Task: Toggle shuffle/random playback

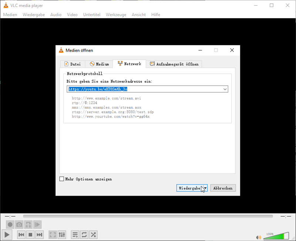Action: (93, 235)
